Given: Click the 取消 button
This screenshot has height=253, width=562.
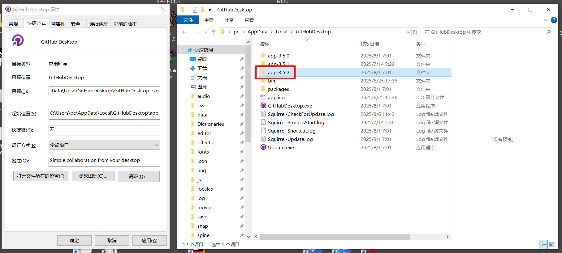Looking at the screenshot, I should [112, 240].
